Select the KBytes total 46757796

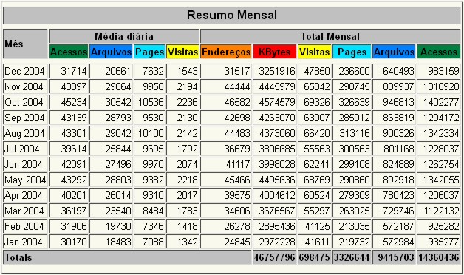(x=275, y=257)
